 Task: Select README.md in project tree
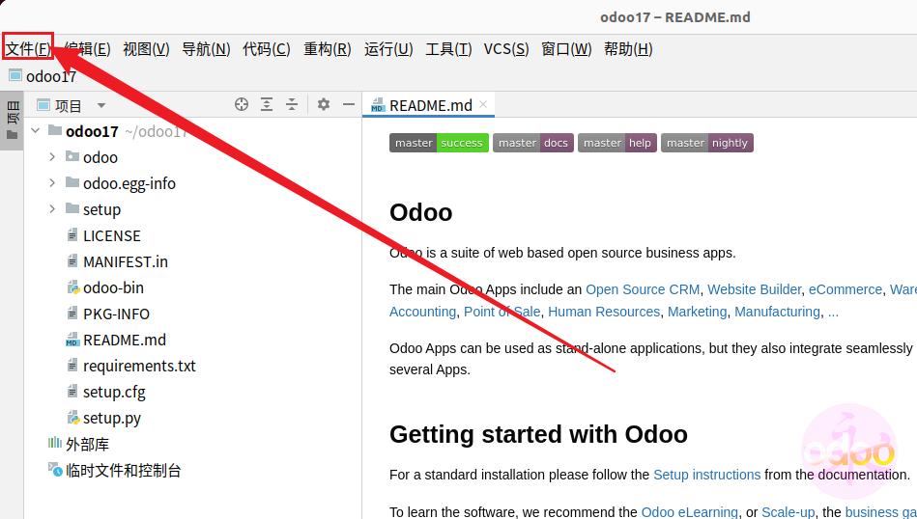click(125, 340)
